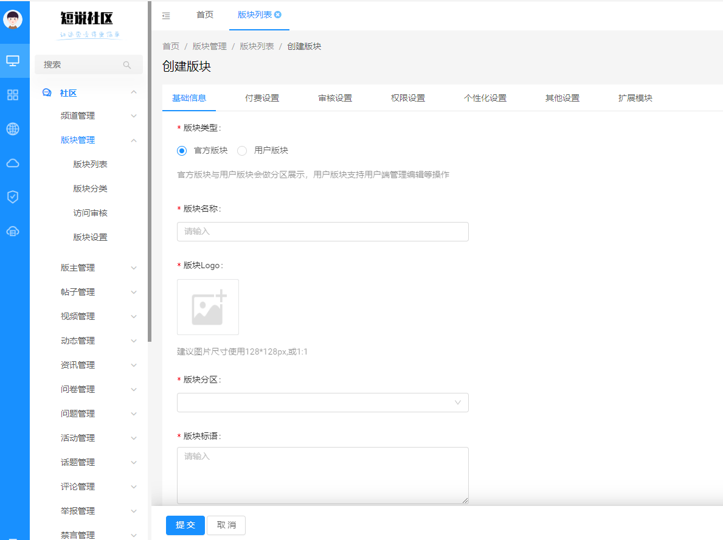Click the 取消 button
This screenshot has width=723, height=540.
pyautogui.click(x=226, y=525)
